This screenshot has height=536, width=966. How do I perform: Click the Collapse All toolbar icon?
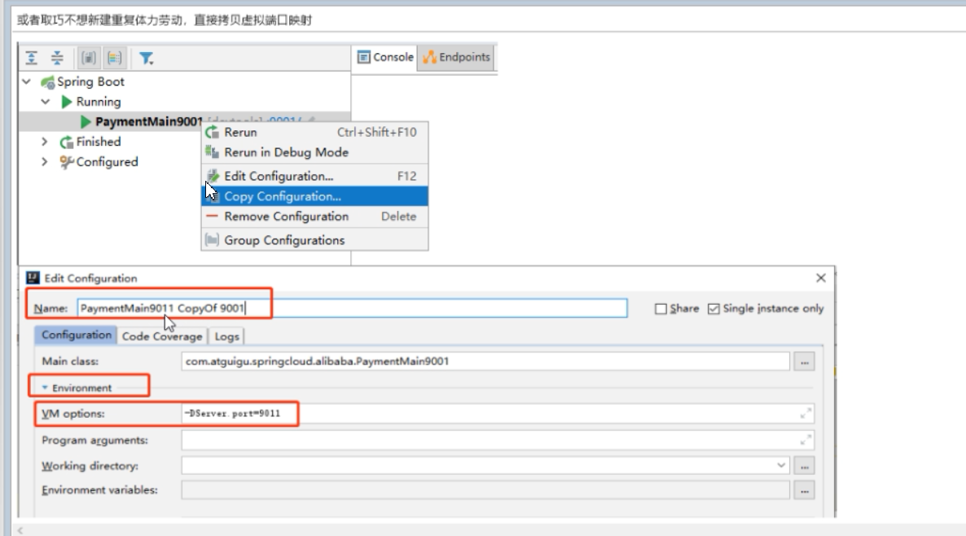pyautogui.click(x=57, y=58)
